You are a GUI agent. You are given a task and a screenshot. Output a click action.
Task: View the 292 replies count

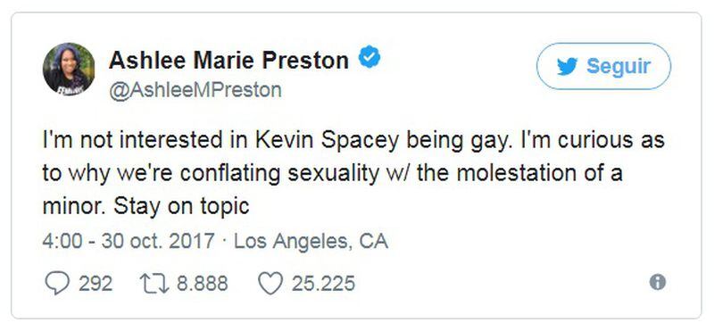click(x=95, y=283)
